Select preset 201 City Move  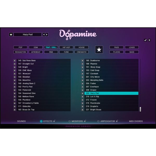(112, 77)
